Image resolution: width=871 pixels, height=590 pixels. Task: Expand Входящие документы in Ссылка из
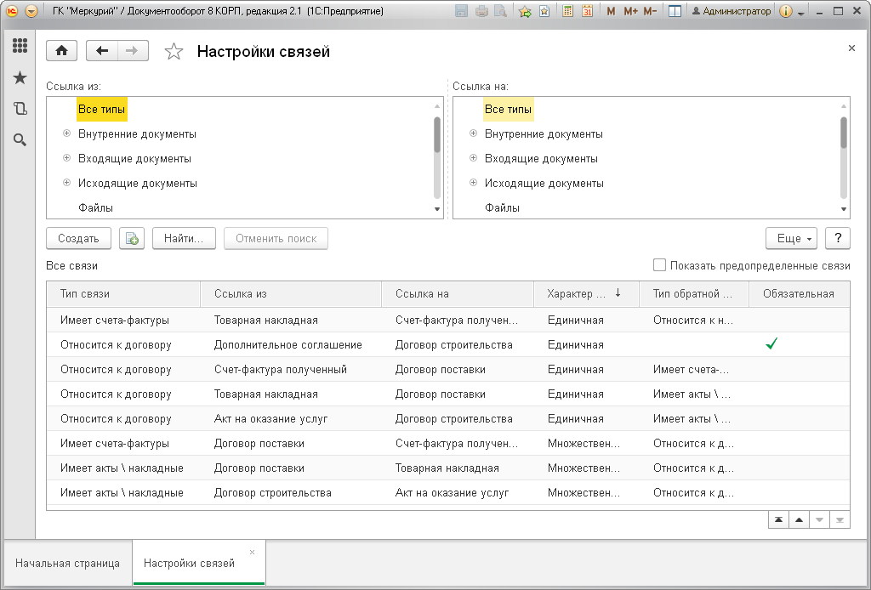pyautogui.click(x=66, y=157)
